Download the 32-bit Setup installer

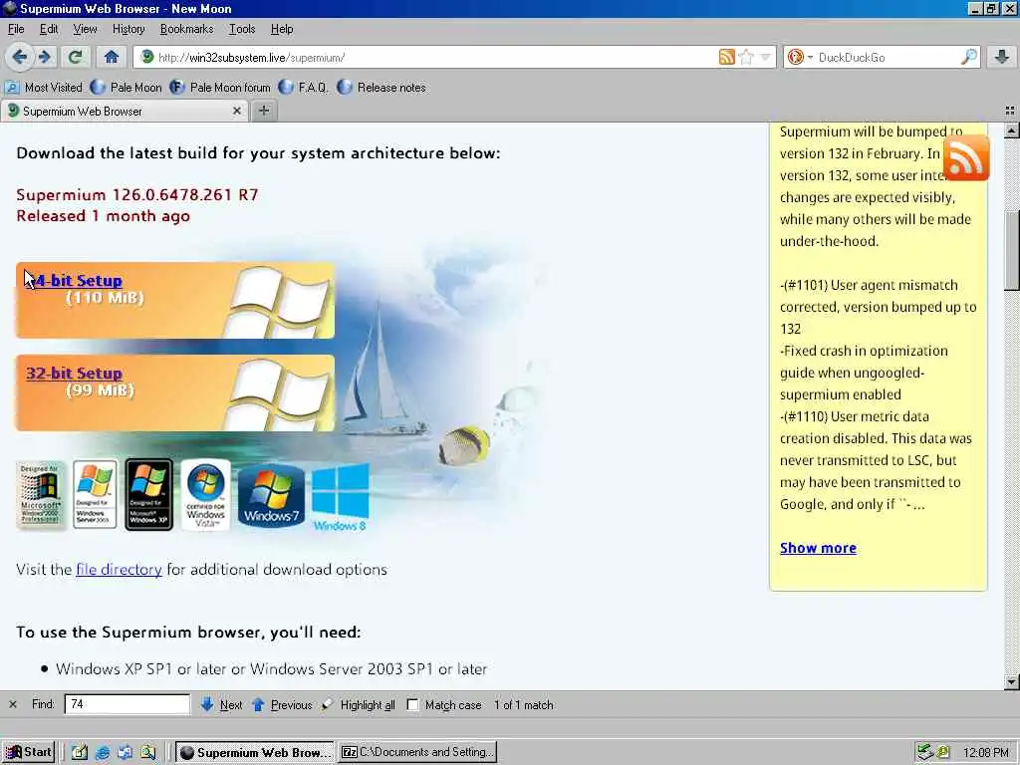pos(74,374)
